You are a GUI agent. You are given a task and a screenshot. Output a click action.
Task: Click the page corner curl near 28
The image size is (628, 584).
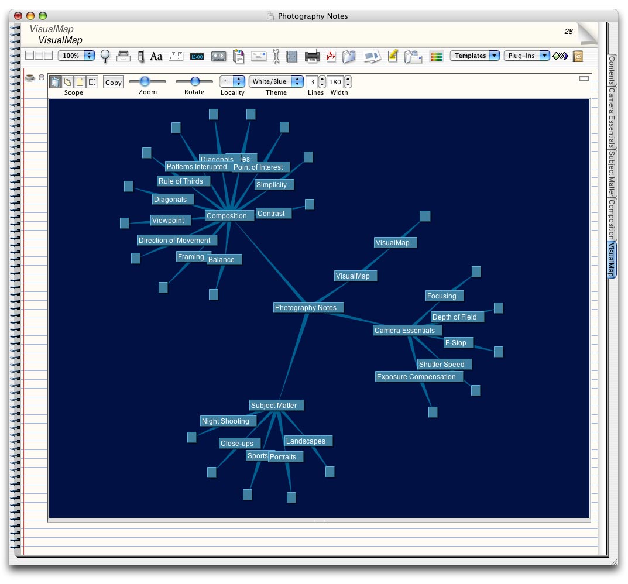coord(587,33)
